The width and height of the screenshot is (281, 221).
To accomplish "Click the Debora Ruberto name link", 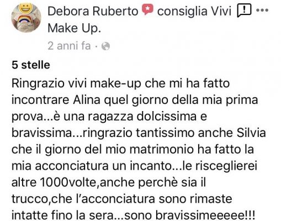I will tap(93, 11).
